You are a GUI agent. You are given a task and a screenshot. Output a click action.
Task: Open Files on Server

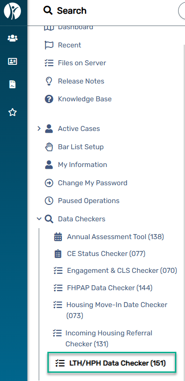pyautogui.click(x=82, y=63)
